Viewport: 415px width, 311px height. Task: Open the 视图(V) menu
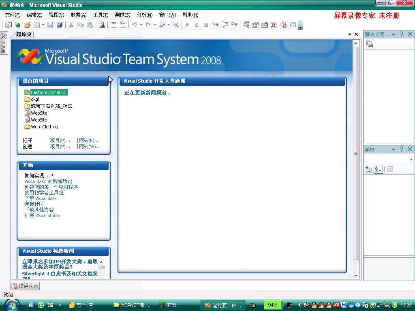click(x=57, y=15)
